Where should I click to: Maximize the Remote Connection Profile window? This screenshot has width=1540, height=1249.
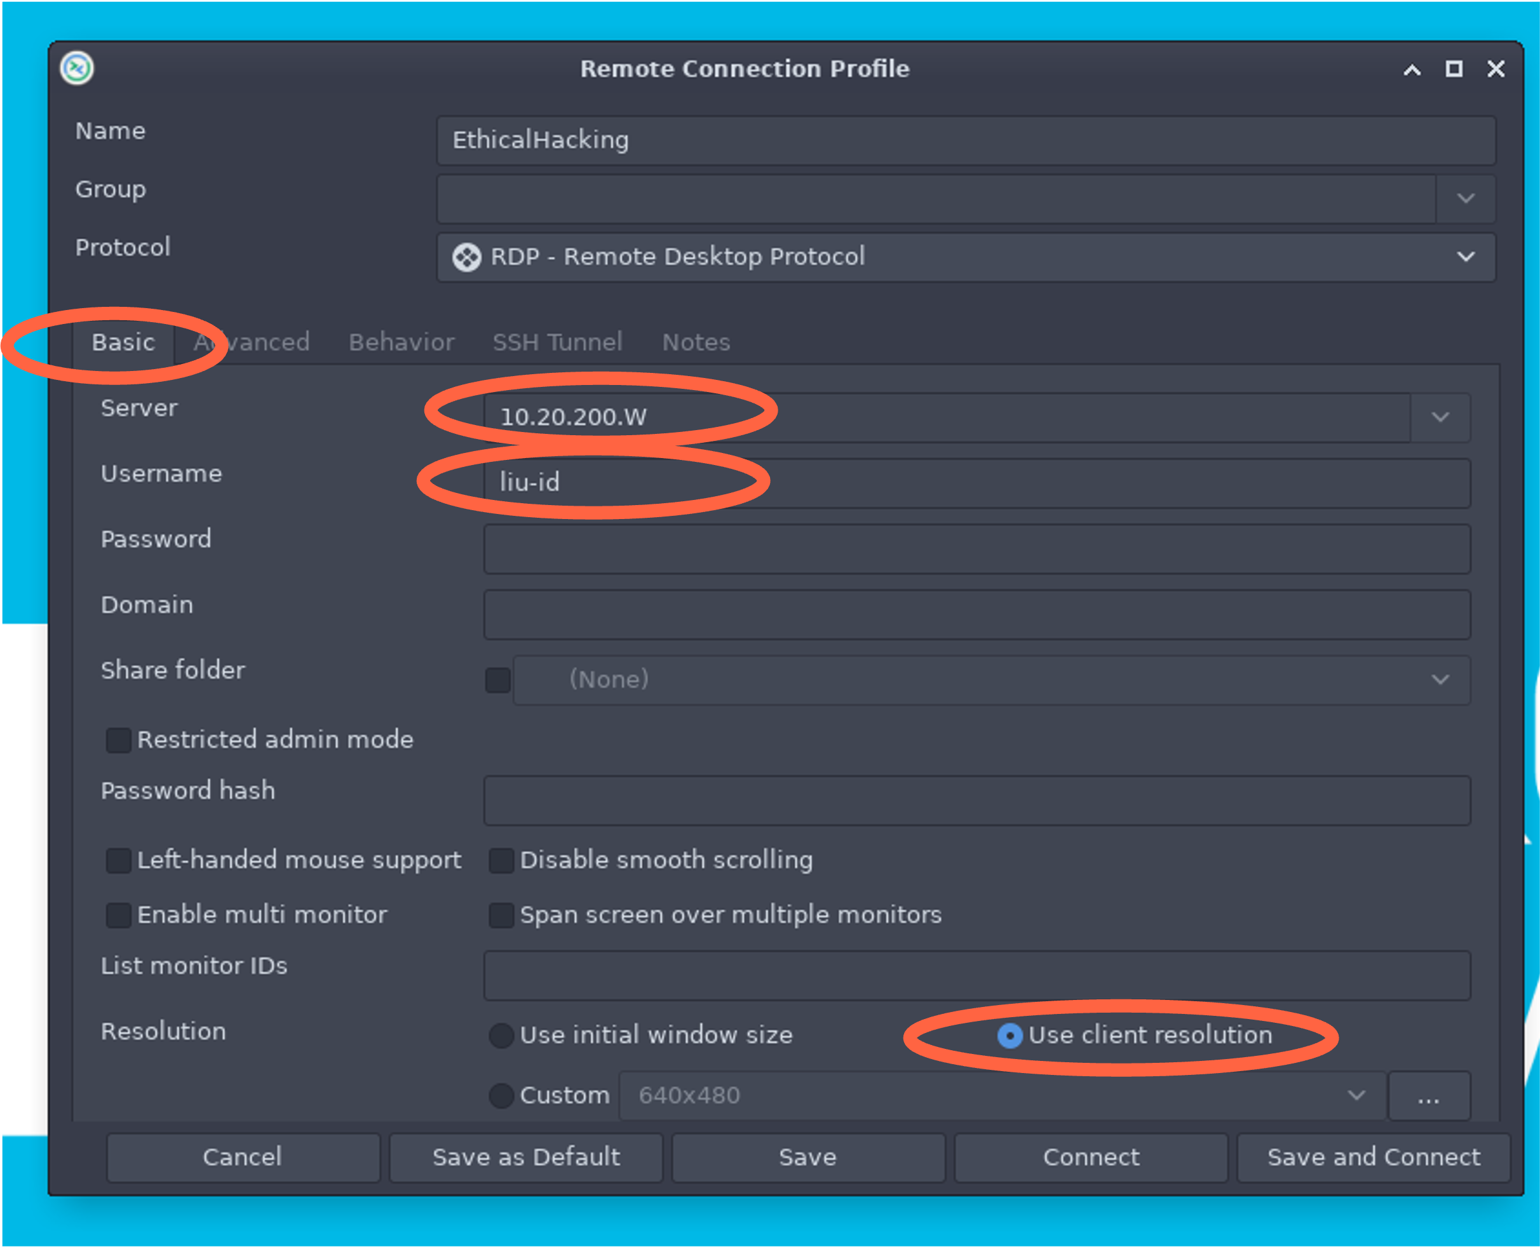pos(1453,69)
